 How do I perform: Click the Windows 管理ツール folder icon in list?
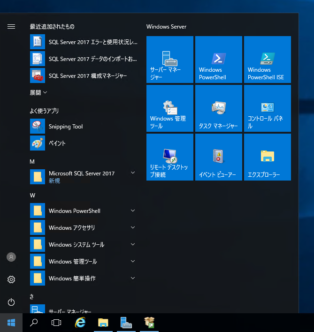coord(38,261)
